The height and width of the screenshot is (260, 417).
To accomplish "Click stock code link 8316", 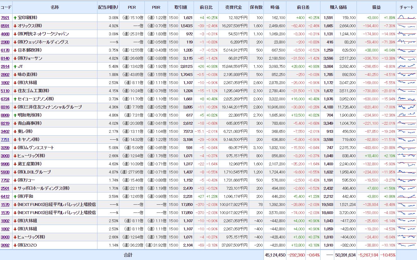I will coord(5,107).
